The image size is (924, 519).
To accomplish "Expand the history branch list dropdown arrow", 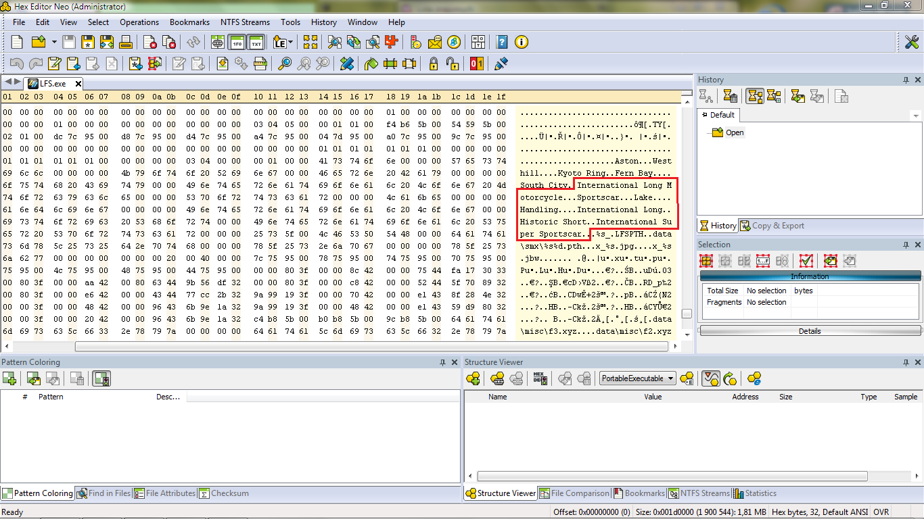I will click(915, 116).
